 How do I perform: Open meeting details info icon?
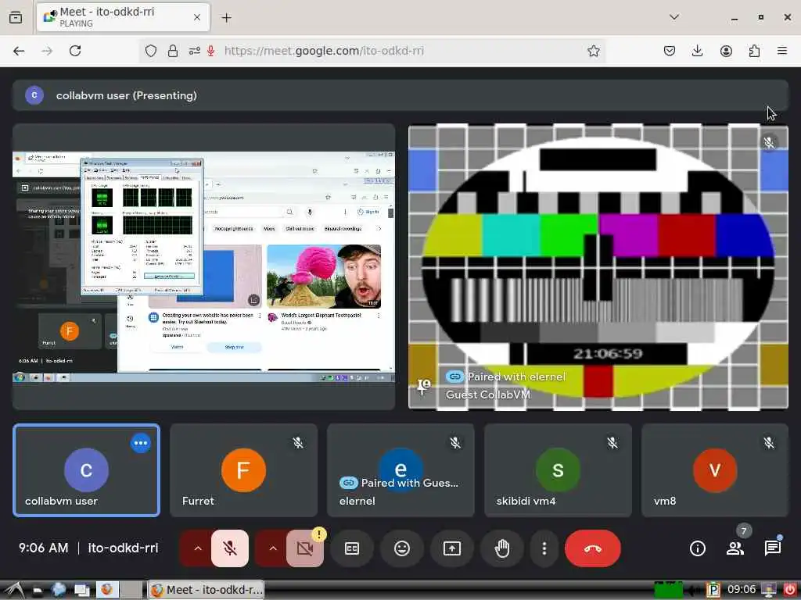point(697,548)
